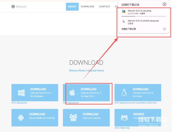Open the GPG Public Key link
The image size is (172, 132).
click(x=122, y=128)
